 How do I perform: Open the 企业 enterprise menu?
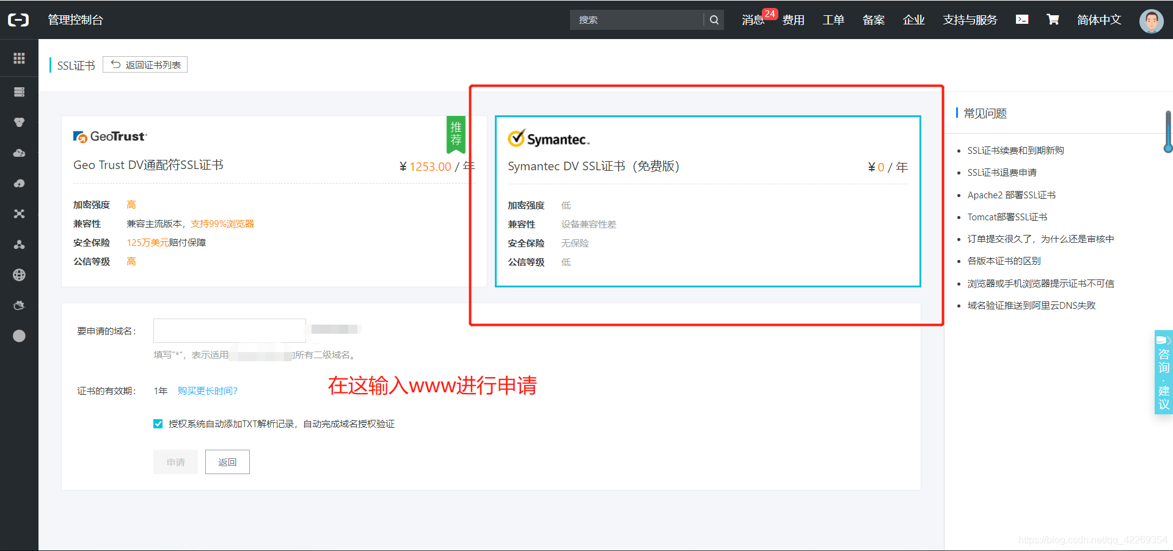click(x=914, y=20)
